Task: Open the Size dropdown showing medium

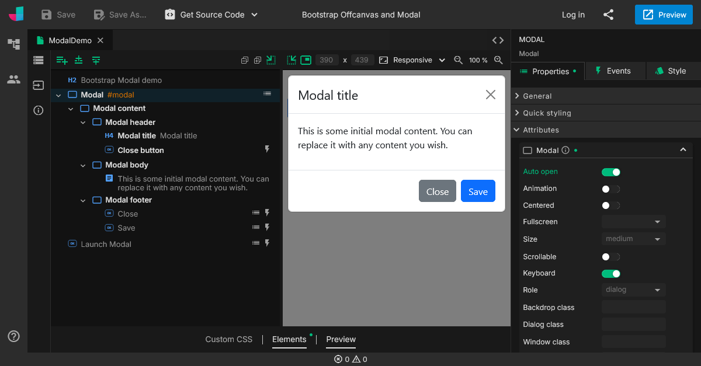Action: [x=634, y=239]
